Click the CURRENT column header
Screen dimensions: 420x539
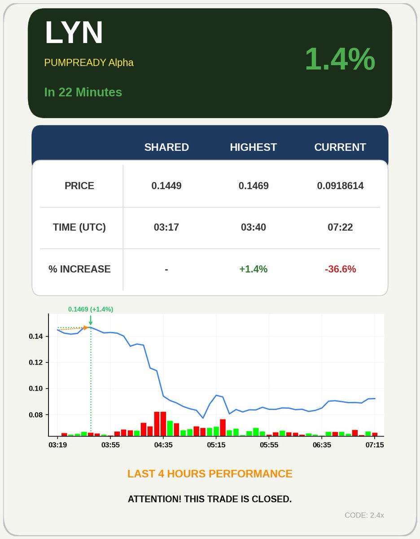pos(340,147)
